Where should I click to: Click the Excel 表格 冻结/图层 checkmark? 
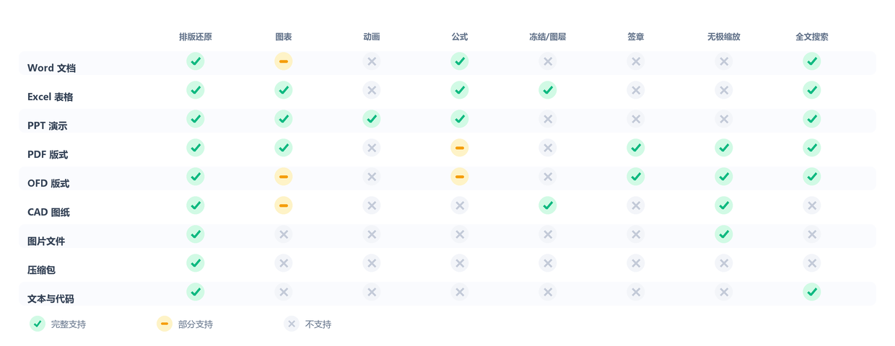pyautogui.click(x=548, y=90)
